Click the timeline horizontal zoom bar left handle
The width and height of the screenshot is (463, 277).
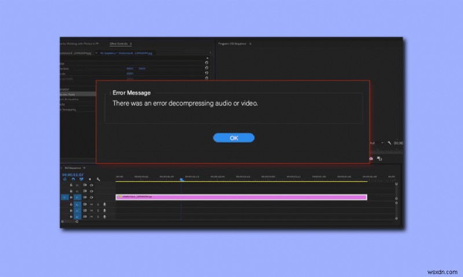pyautogui.click(x=63, y=222)
